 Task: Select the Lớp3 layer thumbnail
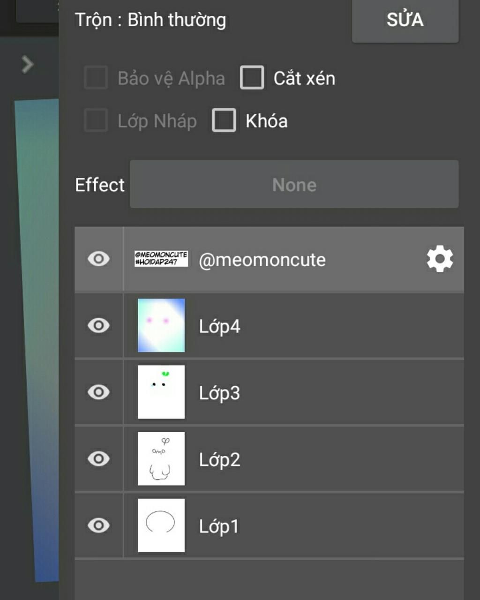click(x=161, y=392)
